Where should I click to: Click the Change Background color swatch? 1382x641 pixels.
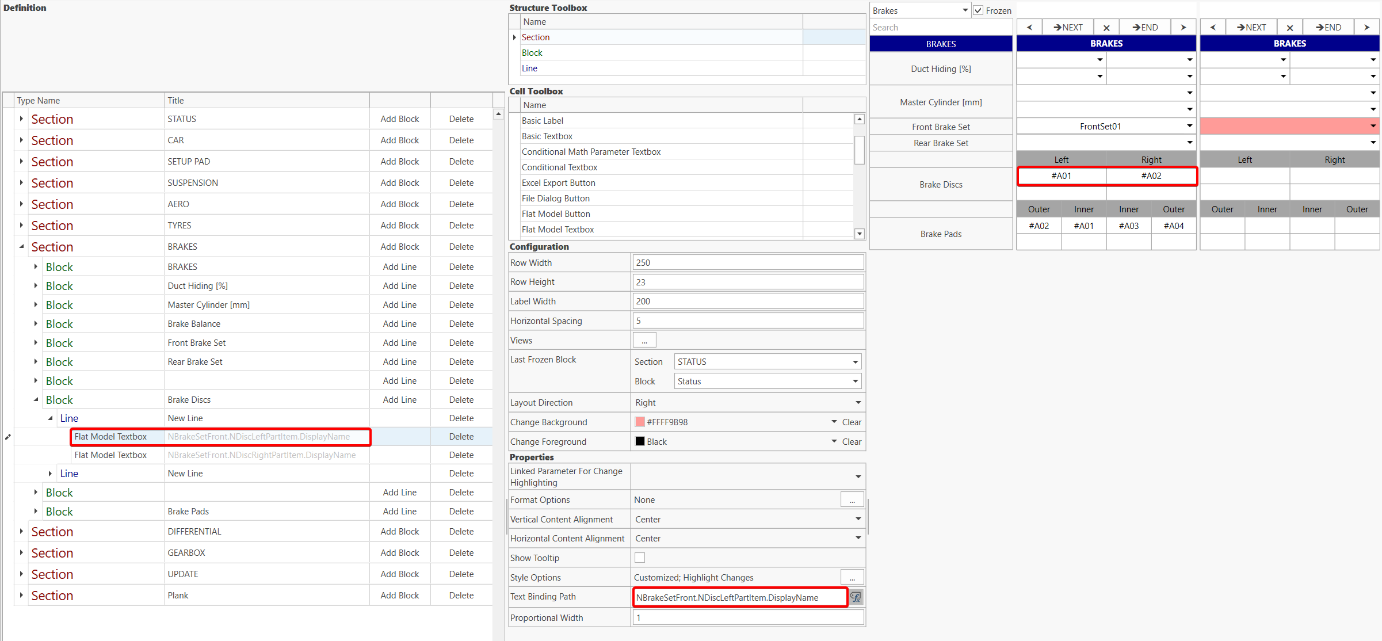pyautogui.click(x=640, y=422)
